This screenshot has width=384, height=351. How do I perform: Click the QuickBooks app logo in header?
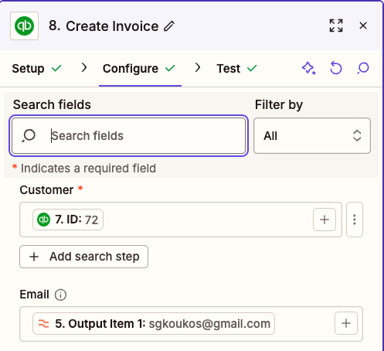(24, 26)
